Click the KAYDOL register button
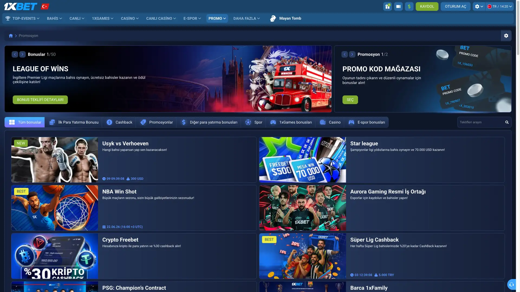Screen dimensions: 520x292 click(x=427, y=6)
